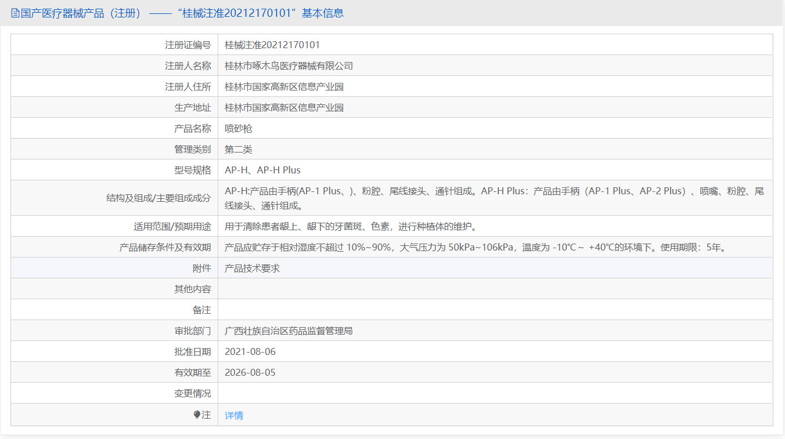Click the 注册人住所 label
The height and width of the screenshot is (439, 785).
[188, 86]
